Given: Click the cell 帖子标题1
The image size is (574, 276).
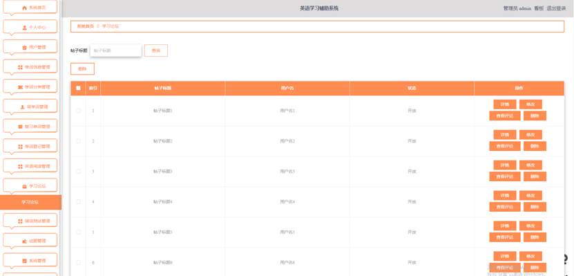Looking at the screenshot, I should coord(162,111).
